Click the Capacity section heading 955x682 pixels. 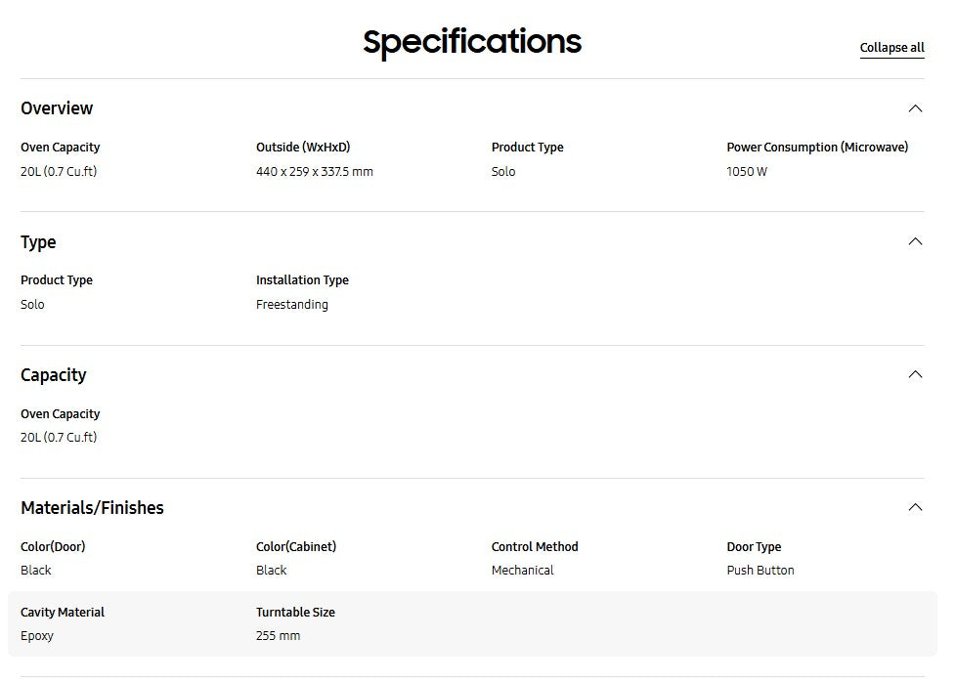click(x=53, y=375)
